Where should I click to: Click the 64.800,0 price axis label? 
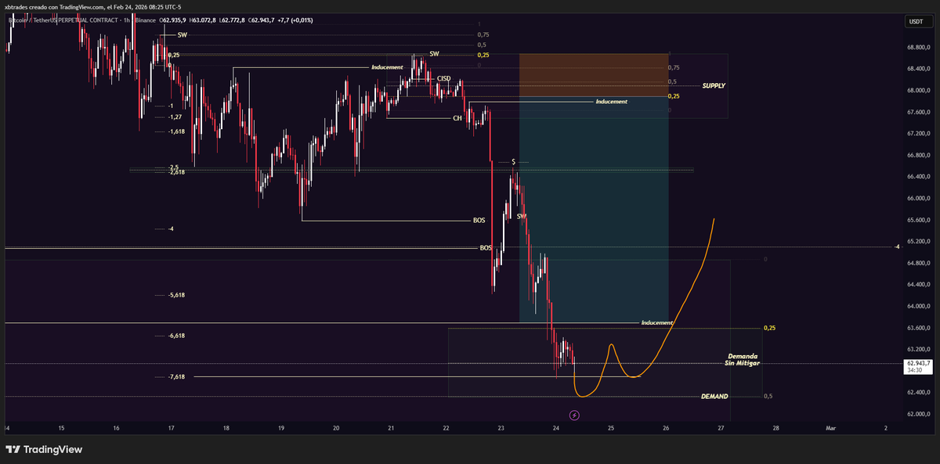918,263
